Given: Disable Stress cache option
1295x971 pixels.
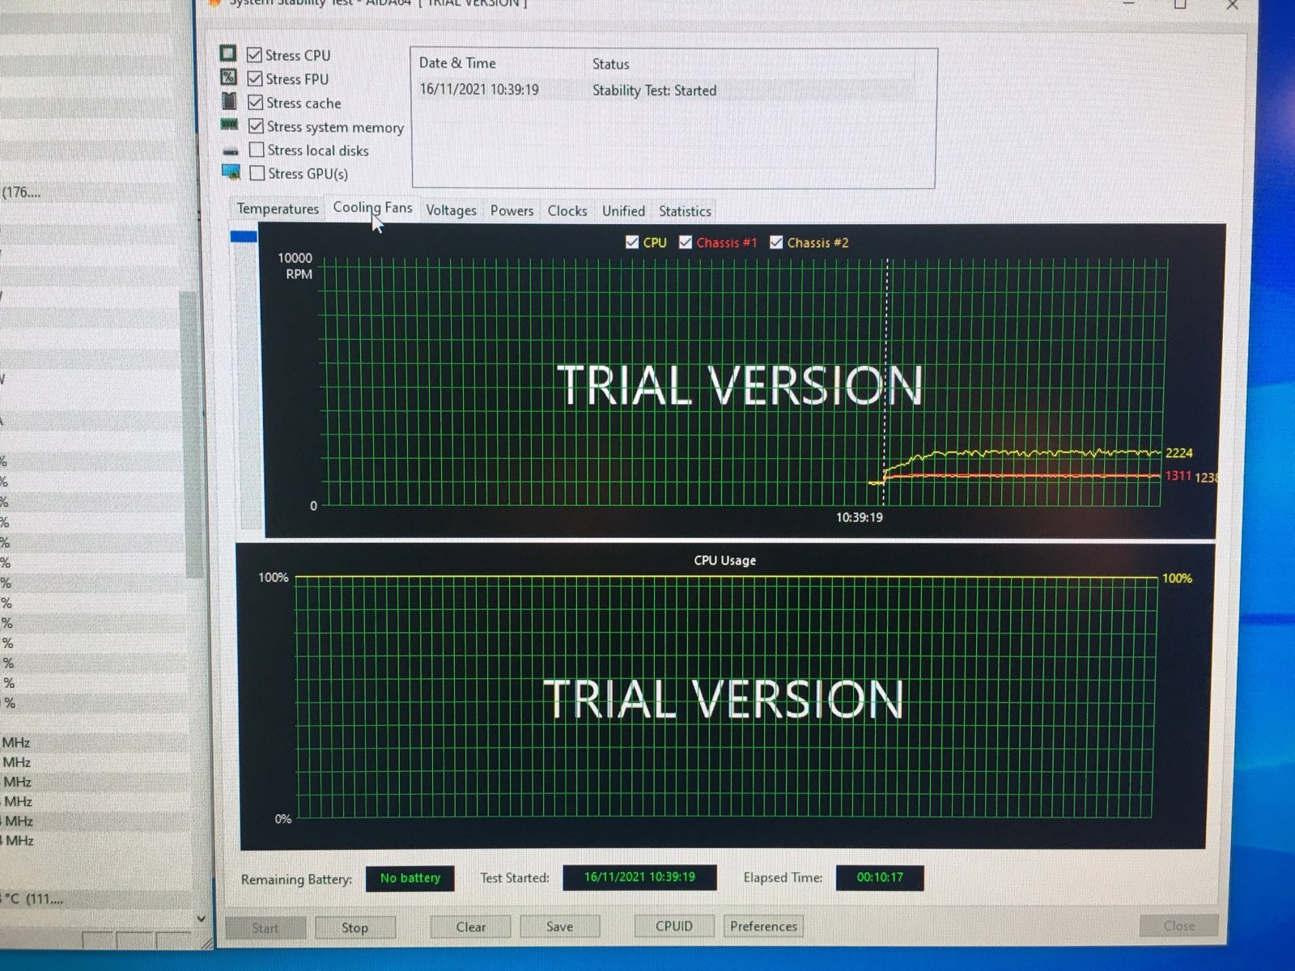Looking at the screenshot, I should (x=256, y=102).
